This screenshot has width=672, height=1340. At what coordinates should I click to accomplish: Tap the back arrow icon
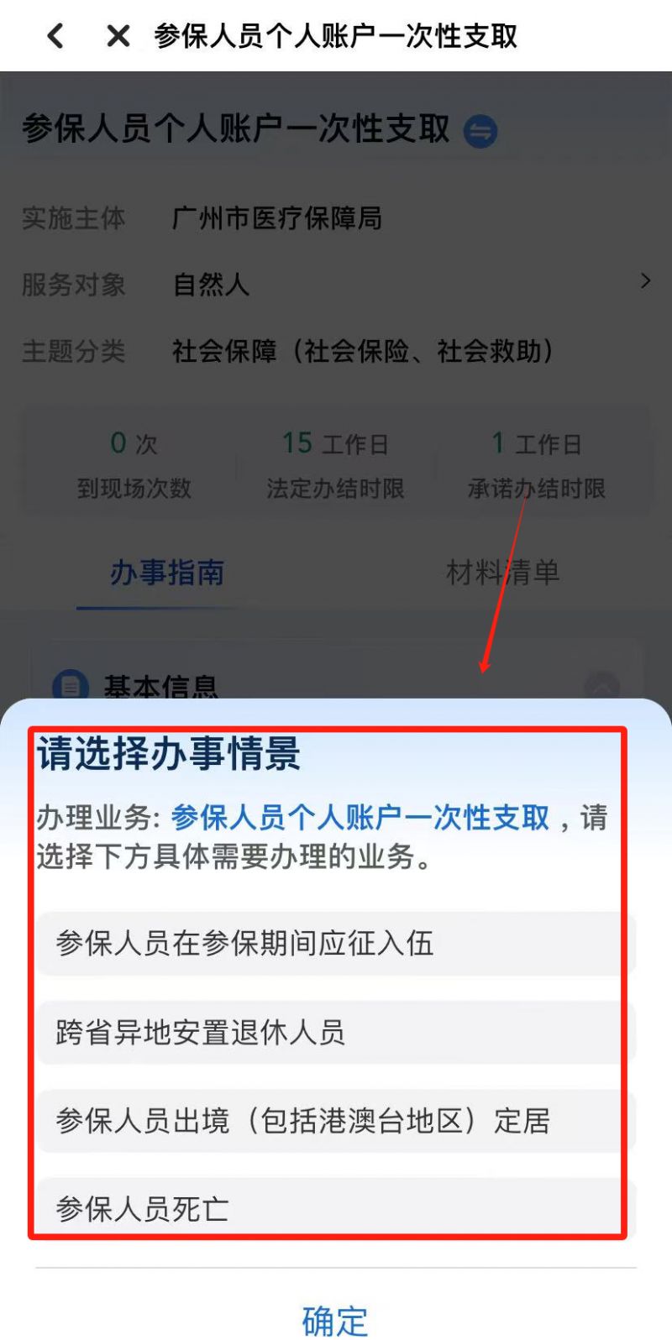pos(56,36)
